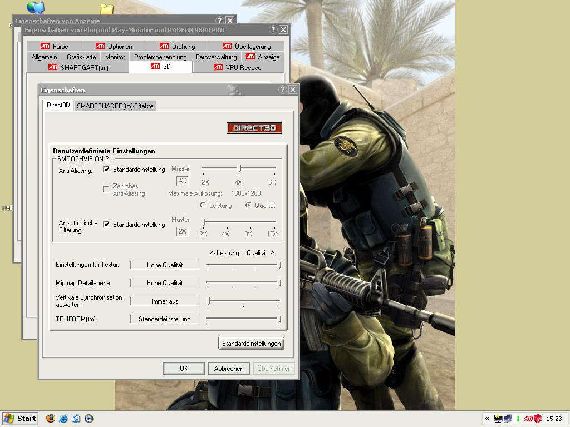Open the Windows Start menu
570x427 pixels.
click(x=21, y=418)
